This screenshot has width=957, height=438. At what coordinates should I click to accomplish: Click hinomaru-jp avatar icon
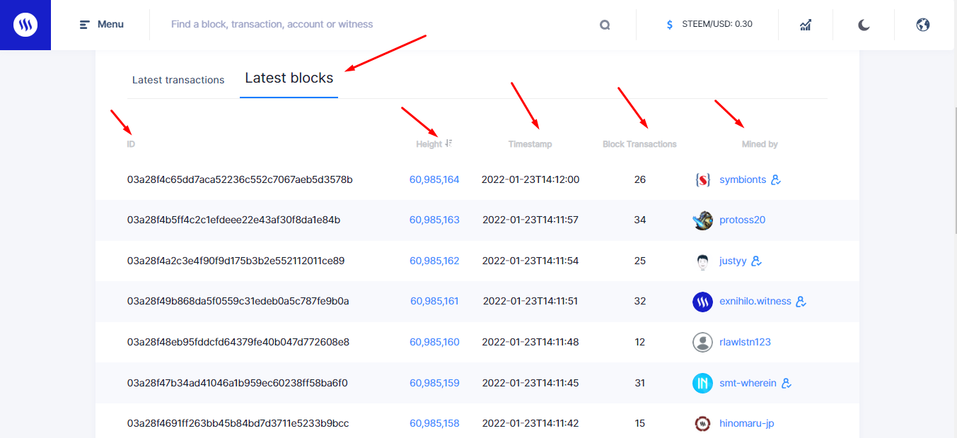(702, 424)
